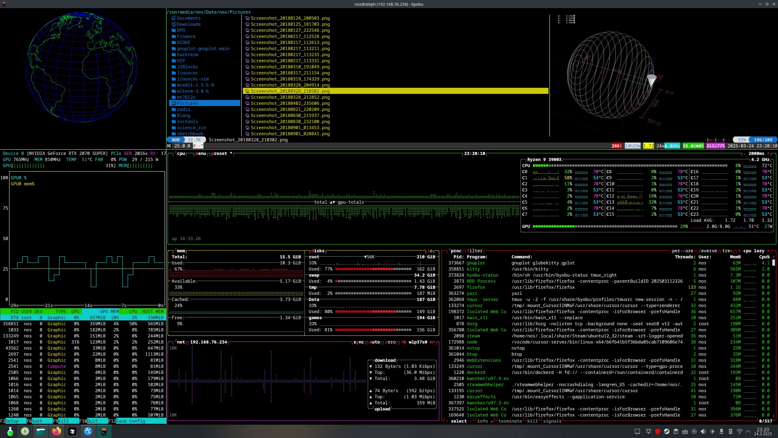This screenshot has height=438, width=778.
Task: Select Screenshot_20180328_212852.png in the file list
Action: click(290, 97)
